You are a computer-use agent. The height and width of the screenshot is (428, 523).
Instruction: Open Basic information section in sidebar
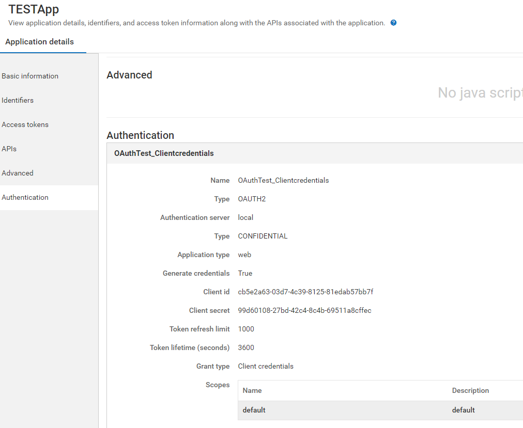(x=30, y=76)
